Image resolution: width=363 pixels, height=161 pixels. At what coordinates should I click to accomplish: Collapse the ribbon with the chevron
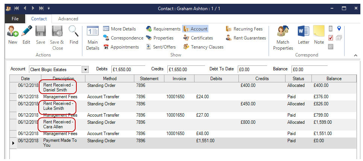pos(355,55)
